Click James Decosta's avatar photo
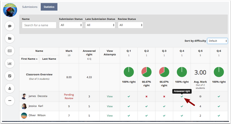 (x=24, y=96)
